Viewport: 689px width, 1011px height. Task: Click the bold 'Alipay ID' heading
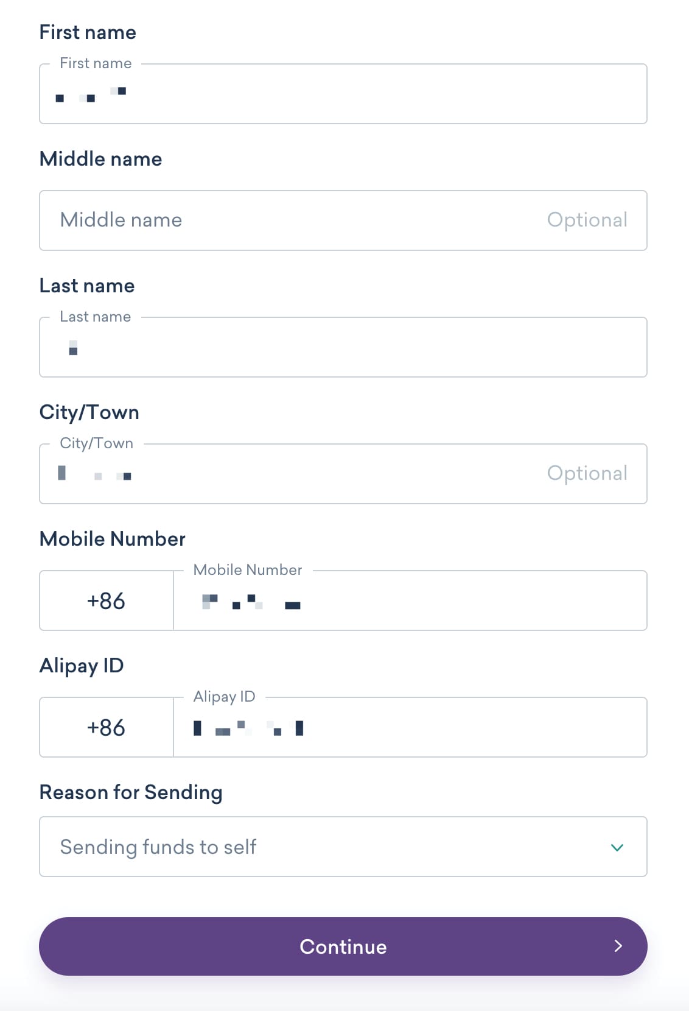[x=82, y=666]
